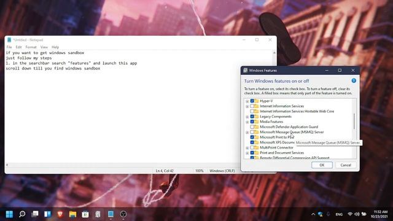Click the features list vertical scrollbar thumb

(354, 122)
